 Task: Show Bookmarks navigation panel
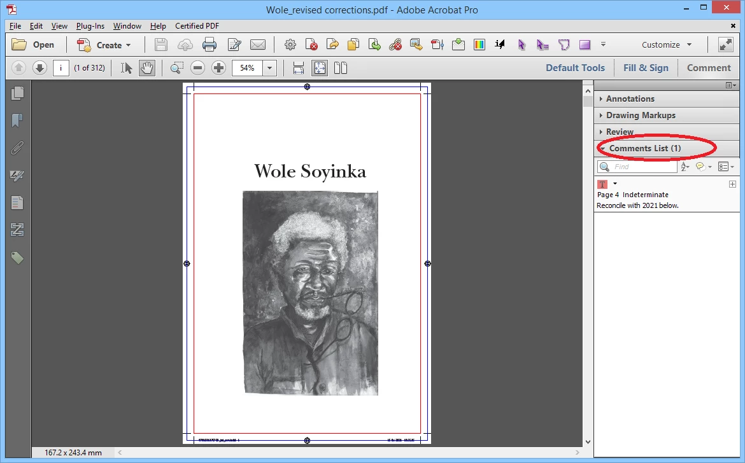coord(17,120)
